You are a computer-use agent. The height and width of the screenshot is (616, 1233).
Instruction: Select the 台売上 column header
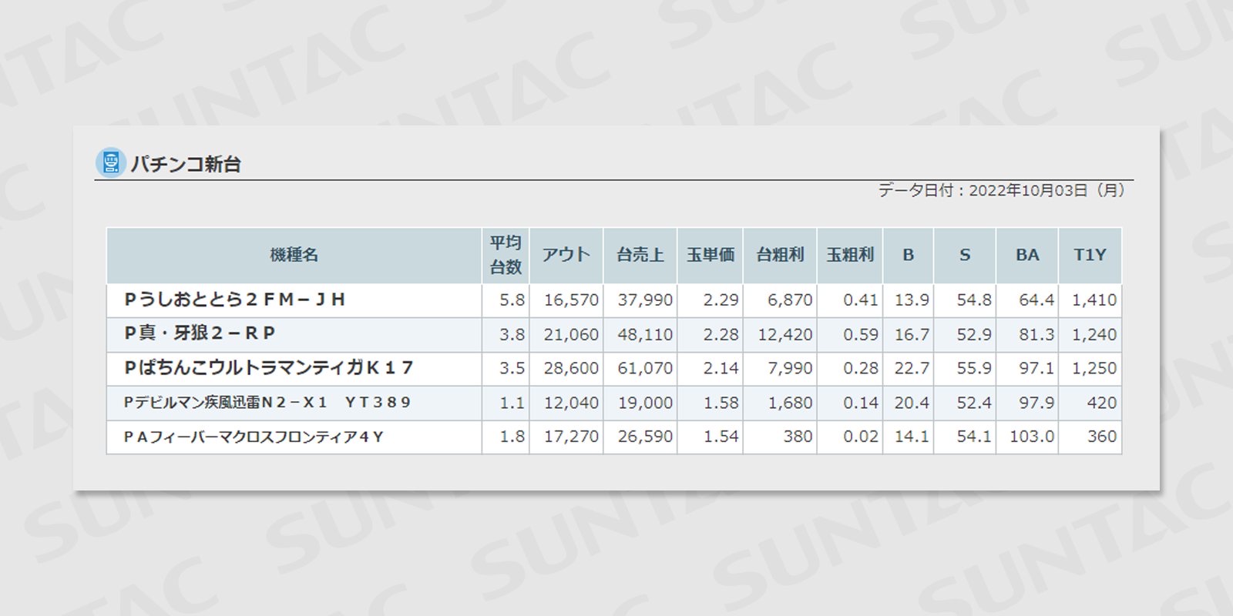[640, 255]
